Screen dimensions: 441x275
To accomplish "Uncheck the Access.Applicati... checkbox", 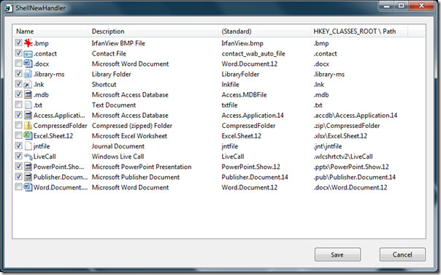I will 18,115.
